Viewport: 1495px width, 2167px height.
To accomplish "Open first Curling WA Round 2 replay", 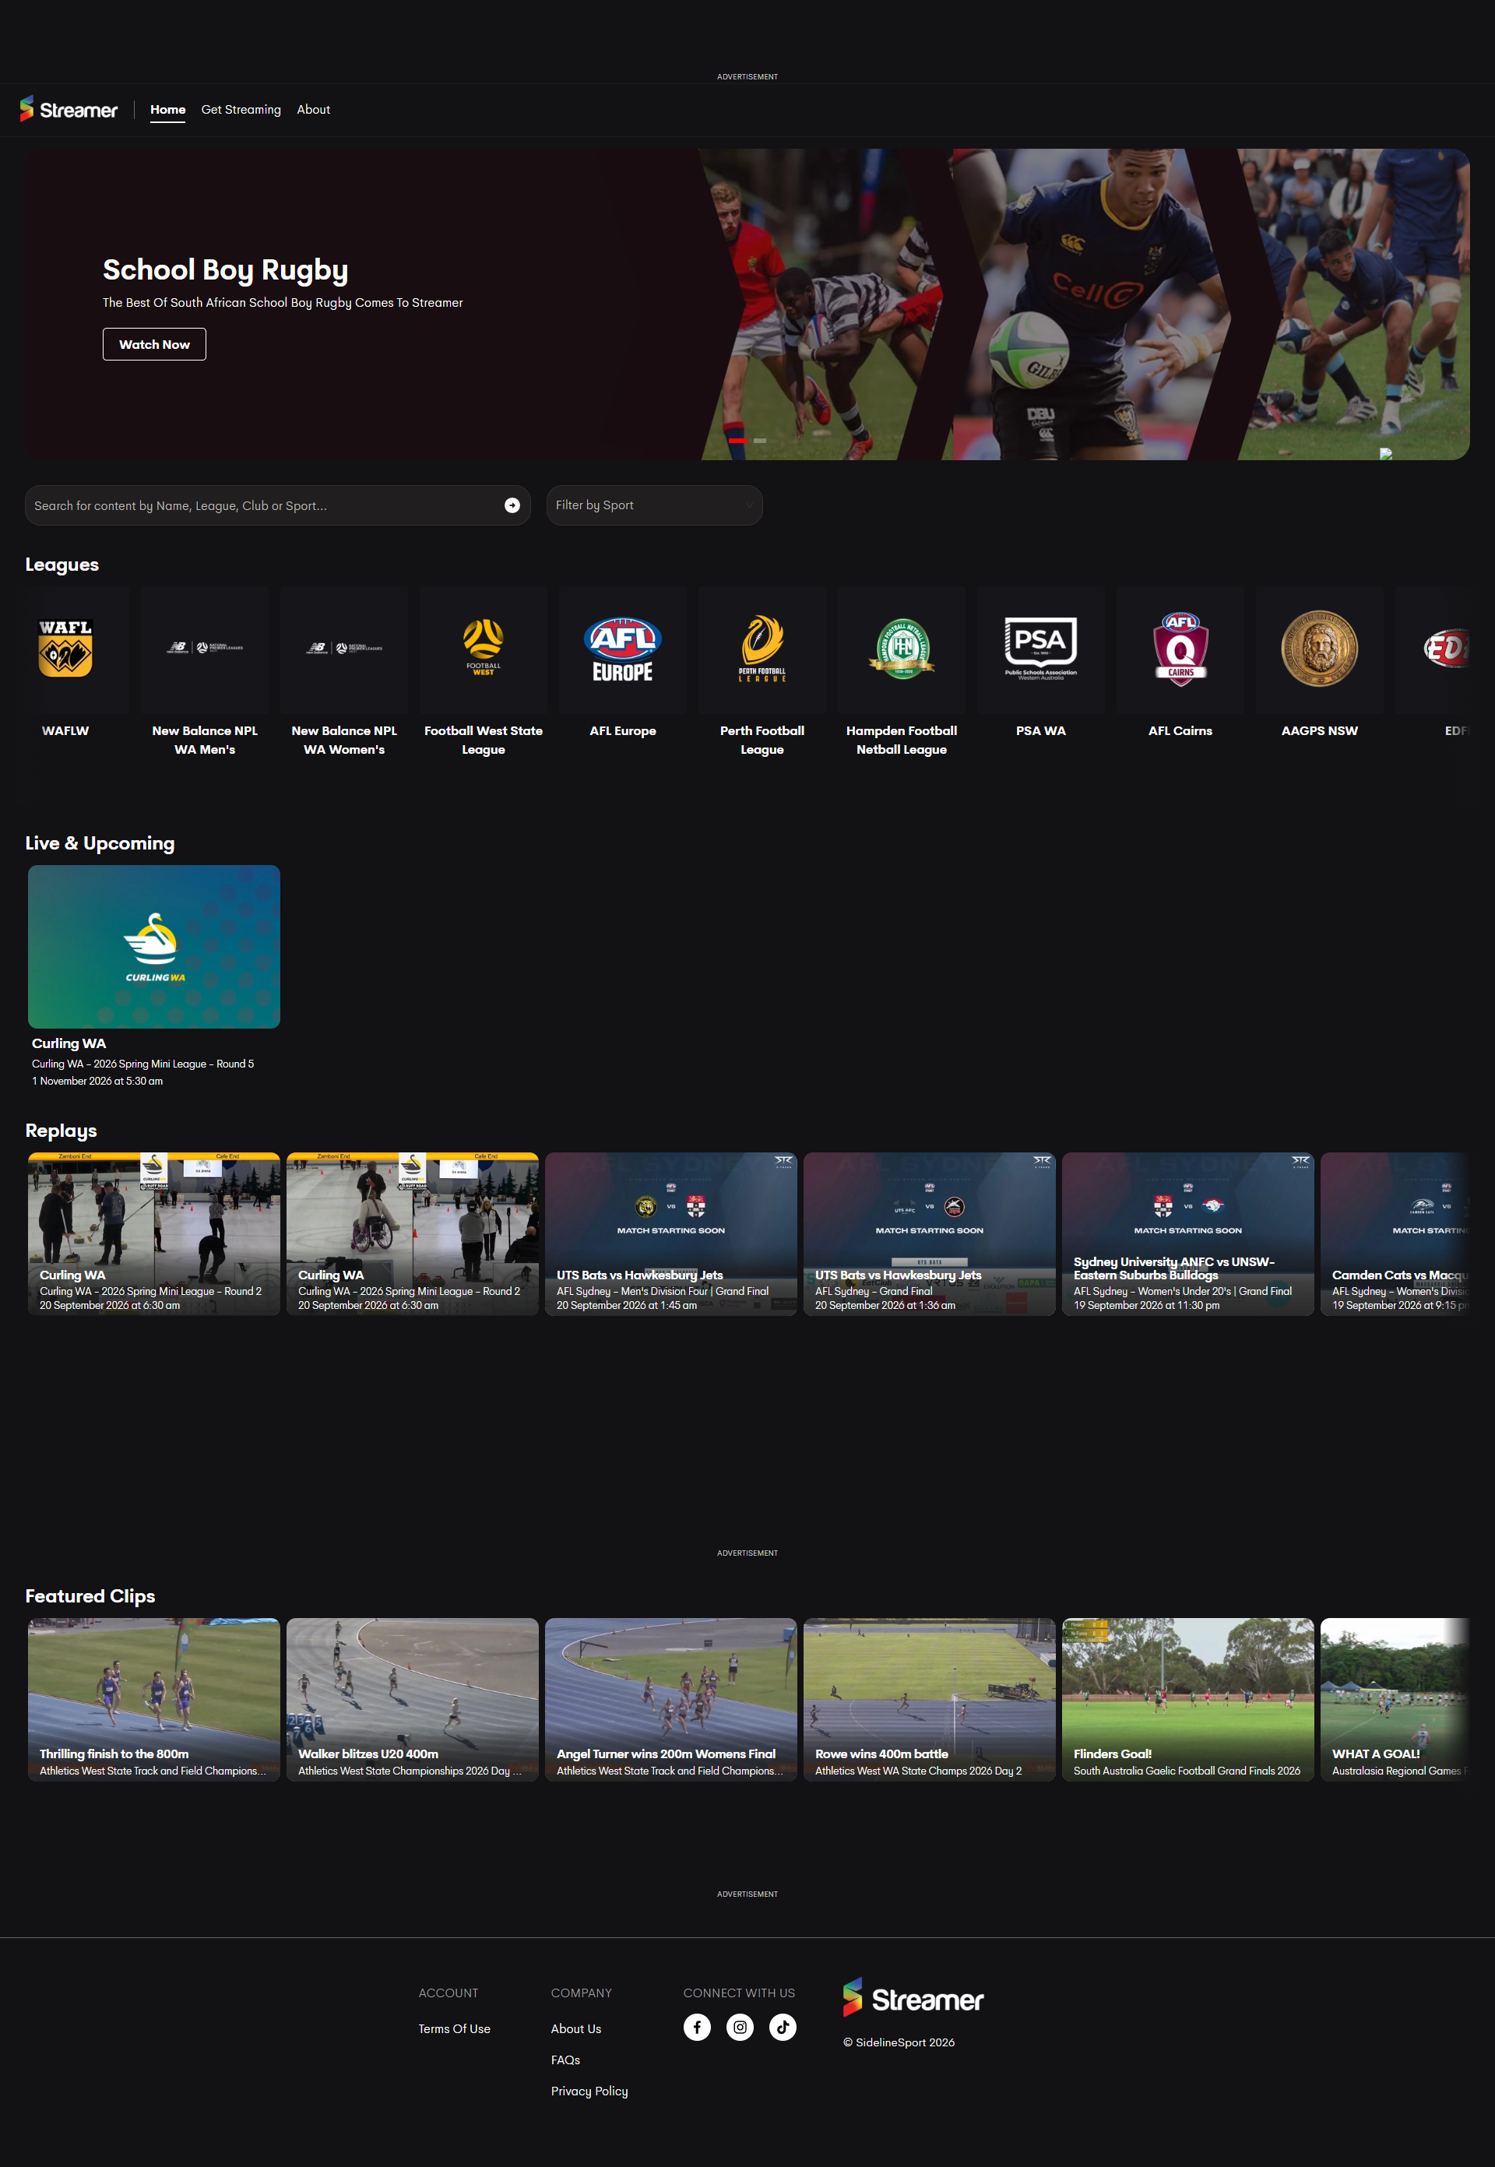I will click(153, 1234).
